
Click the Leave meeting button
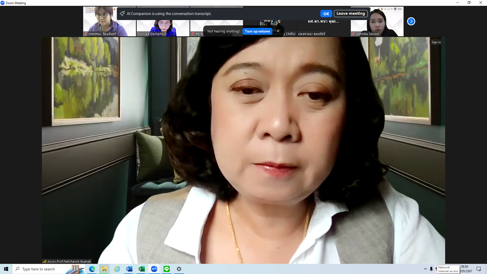point(351,13)
